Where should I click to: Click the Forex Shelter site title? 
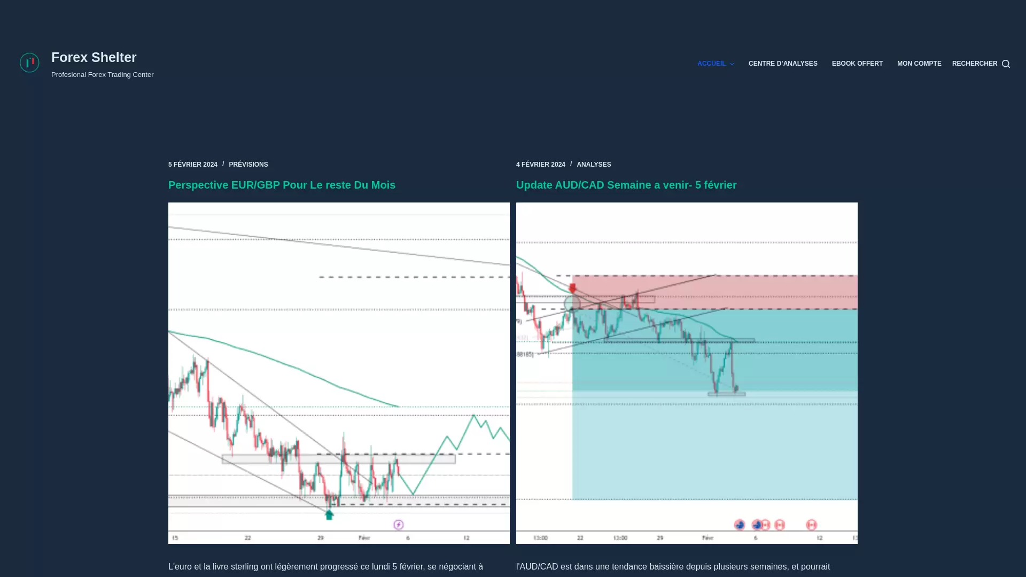pos(94,57)
